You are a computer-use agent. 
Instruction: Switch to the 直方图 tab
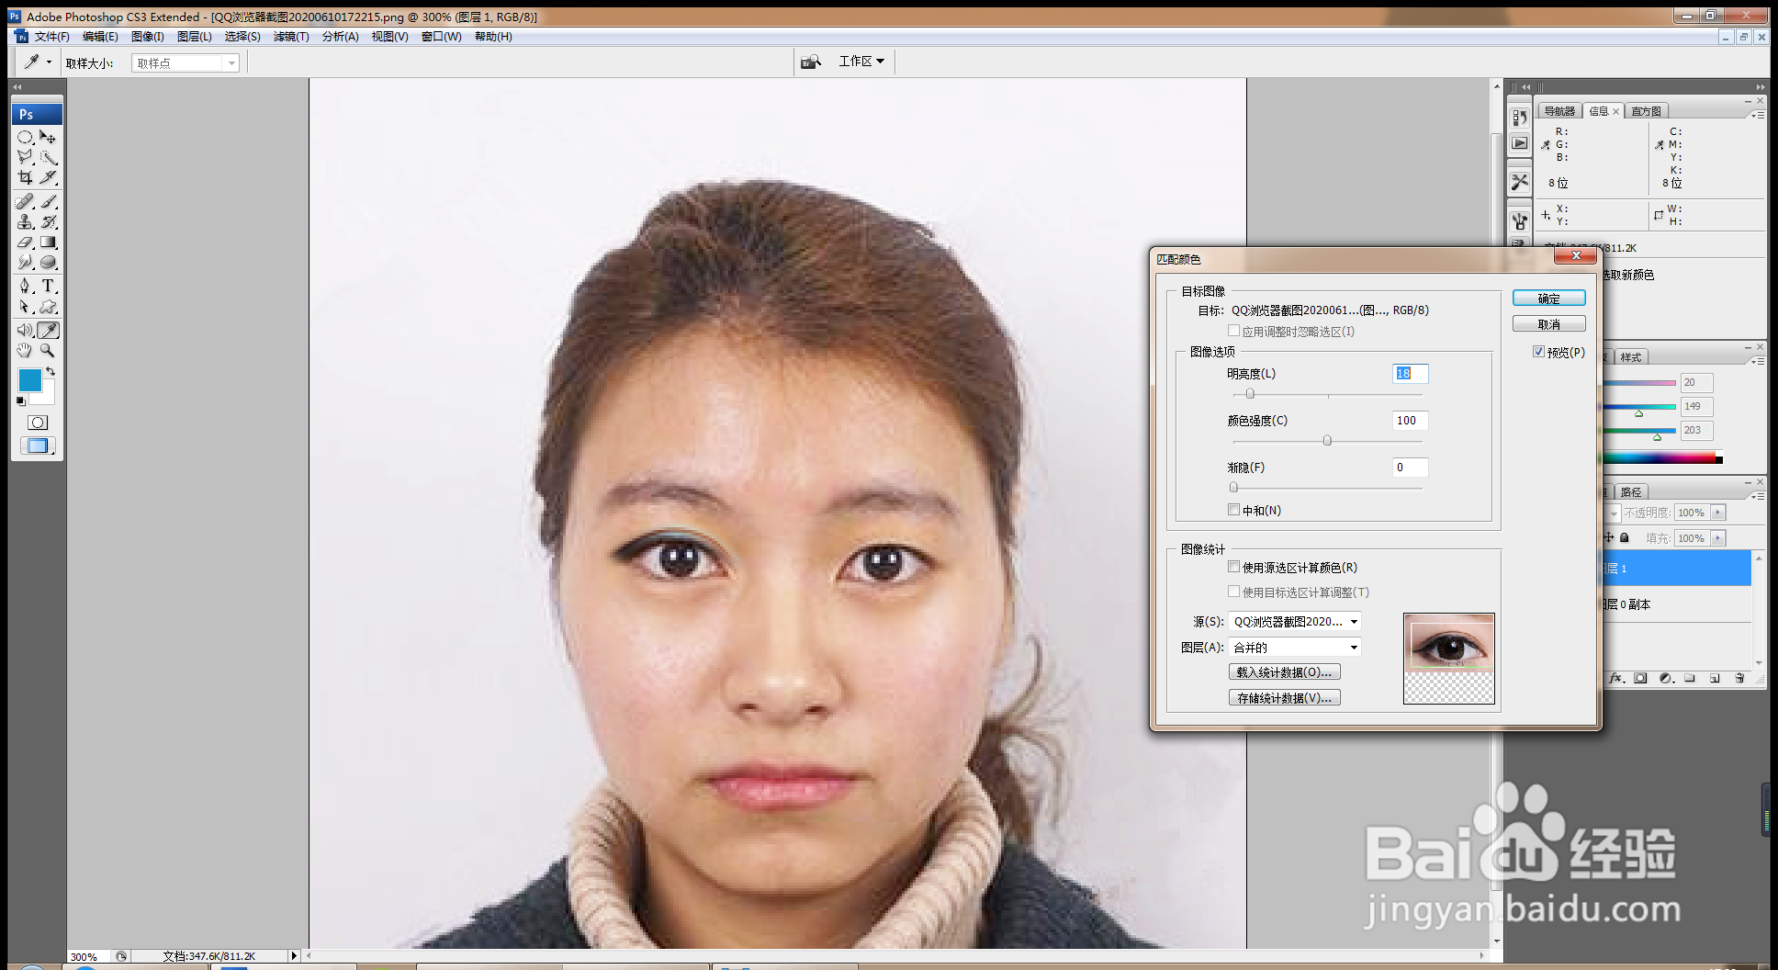click(1646, 111)
